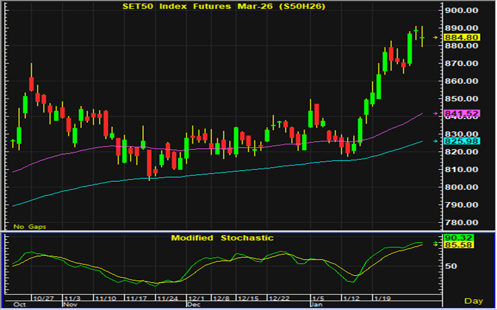Select the 10/27 date on the time axis

(43, 299)
